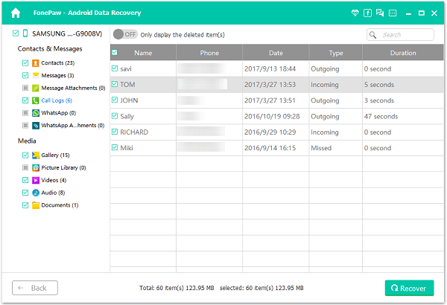
Task: Uncheck the Contacts (23) checkbox
Action: point(25,63)
